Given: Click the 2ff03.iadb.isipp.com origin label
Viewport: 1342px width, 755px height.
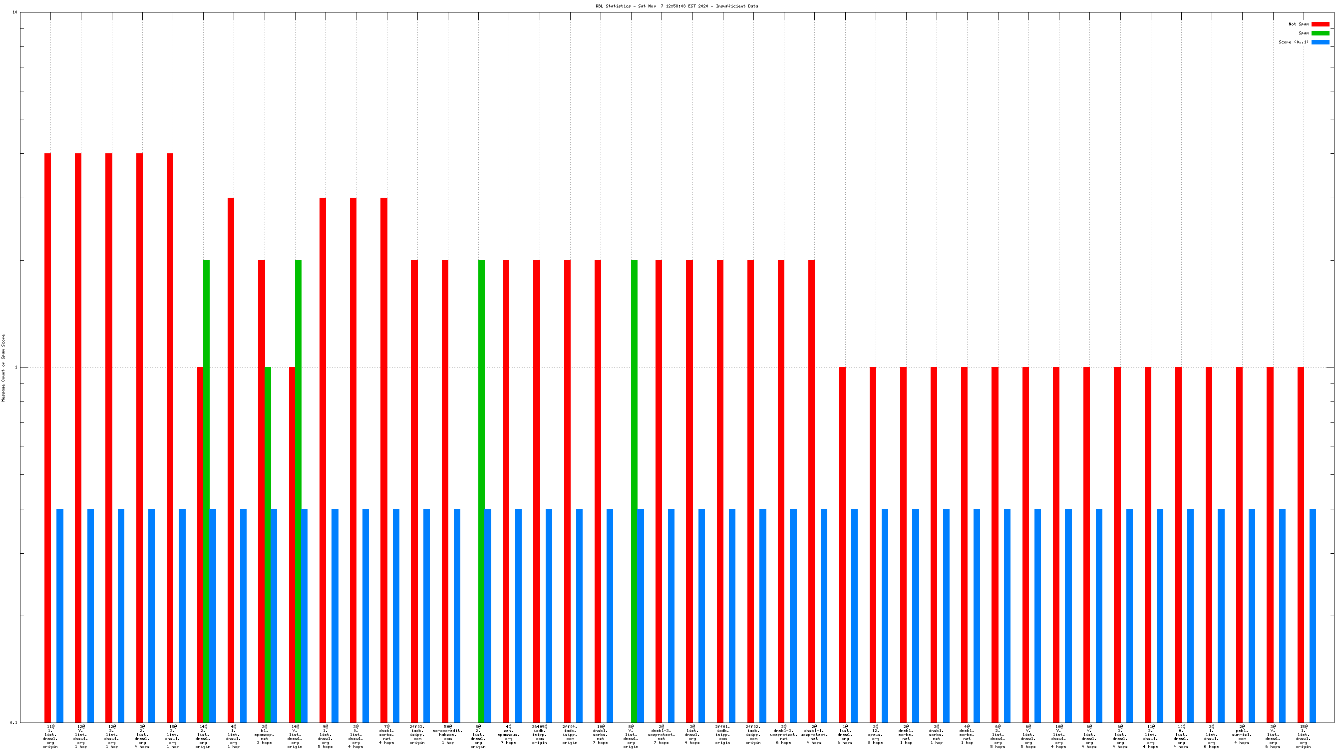Looking at the screenshot, I should (x=417, y=735).
